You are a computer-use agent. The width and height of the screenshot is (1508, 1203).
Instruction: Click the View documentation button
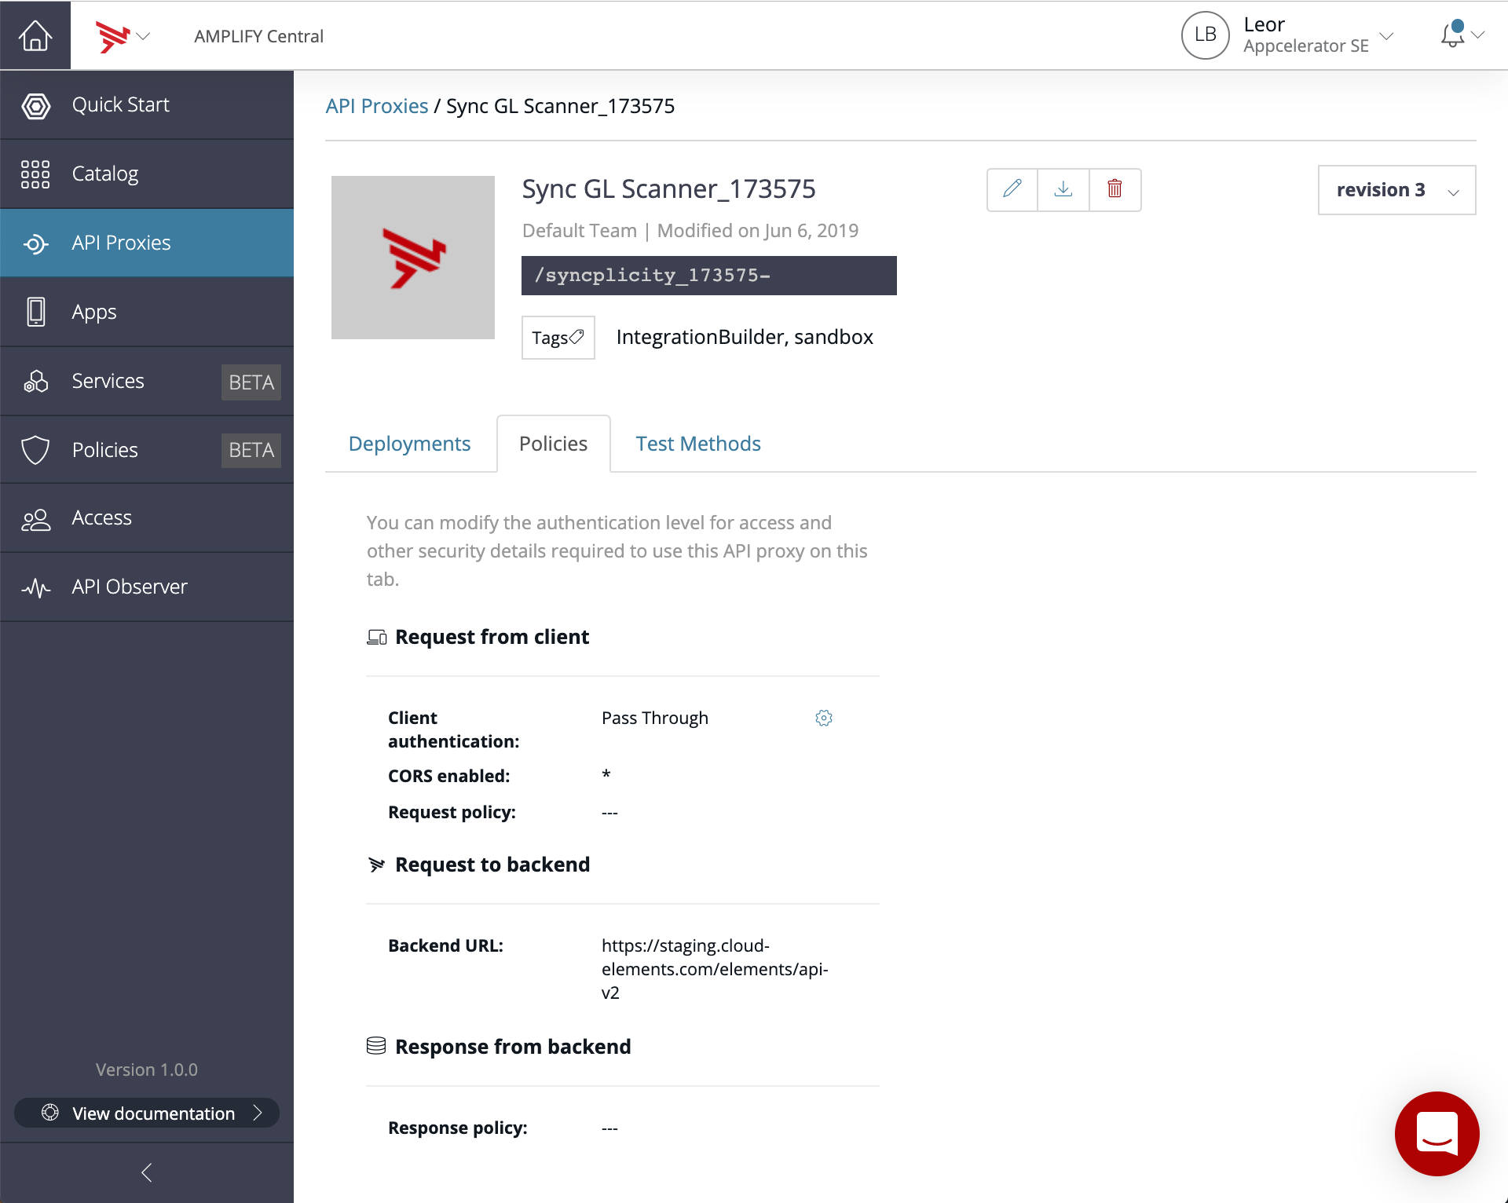pos(147,1113)
